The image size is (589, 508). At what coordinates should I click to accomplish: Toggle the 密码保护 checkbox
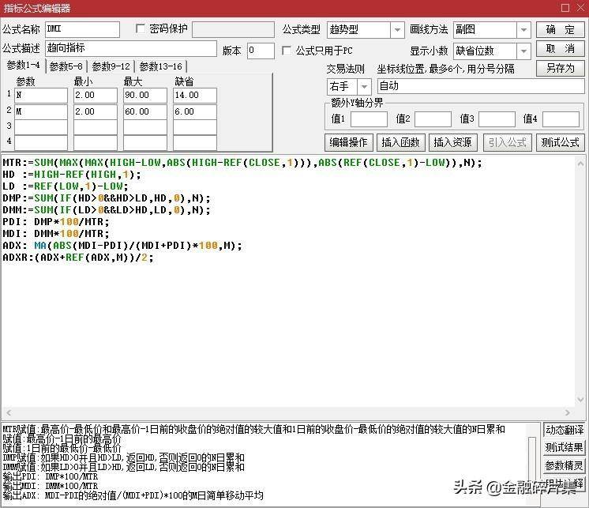140,28
